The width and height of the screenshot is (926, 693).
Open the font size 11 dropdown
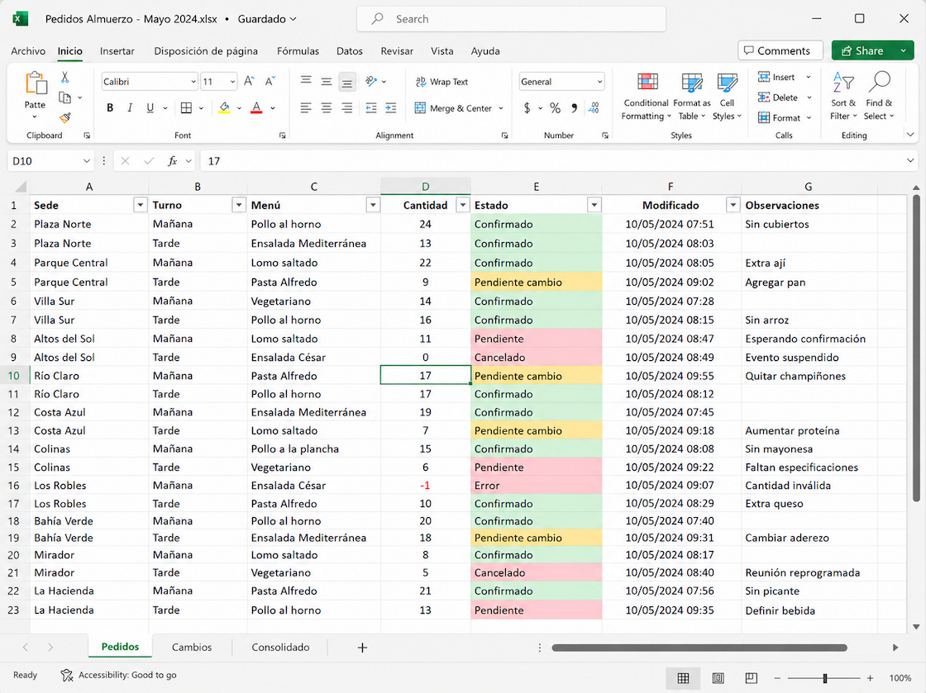tap(232, 82)
